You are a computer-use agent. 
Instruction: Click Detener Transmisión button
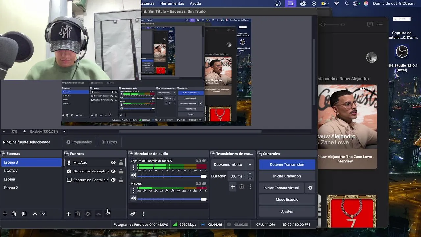pyautogui.click(x=287, y=165)
